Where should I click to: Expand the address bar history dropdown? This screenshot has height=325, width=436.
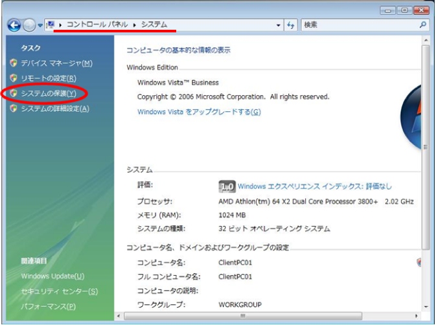point(279,25)
